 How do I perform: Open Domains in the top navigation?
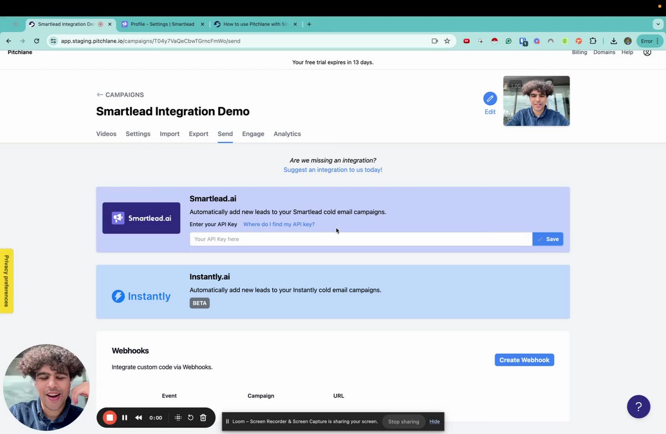pyautogui.click(x=604, y=52)
